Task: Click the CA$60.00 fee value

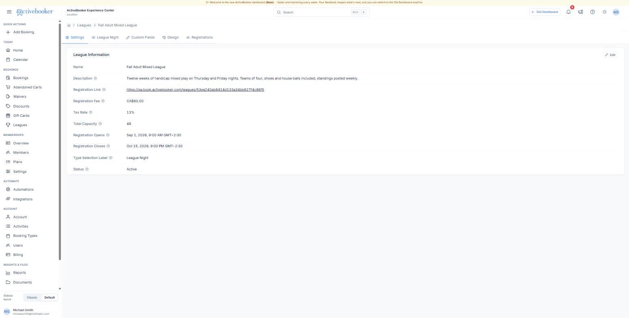Action: point(135,101)
